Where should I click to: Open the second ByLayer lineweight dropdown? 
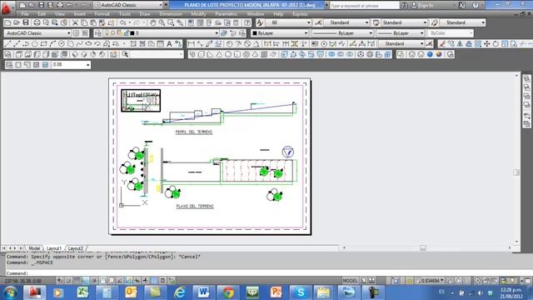point(421,33)
